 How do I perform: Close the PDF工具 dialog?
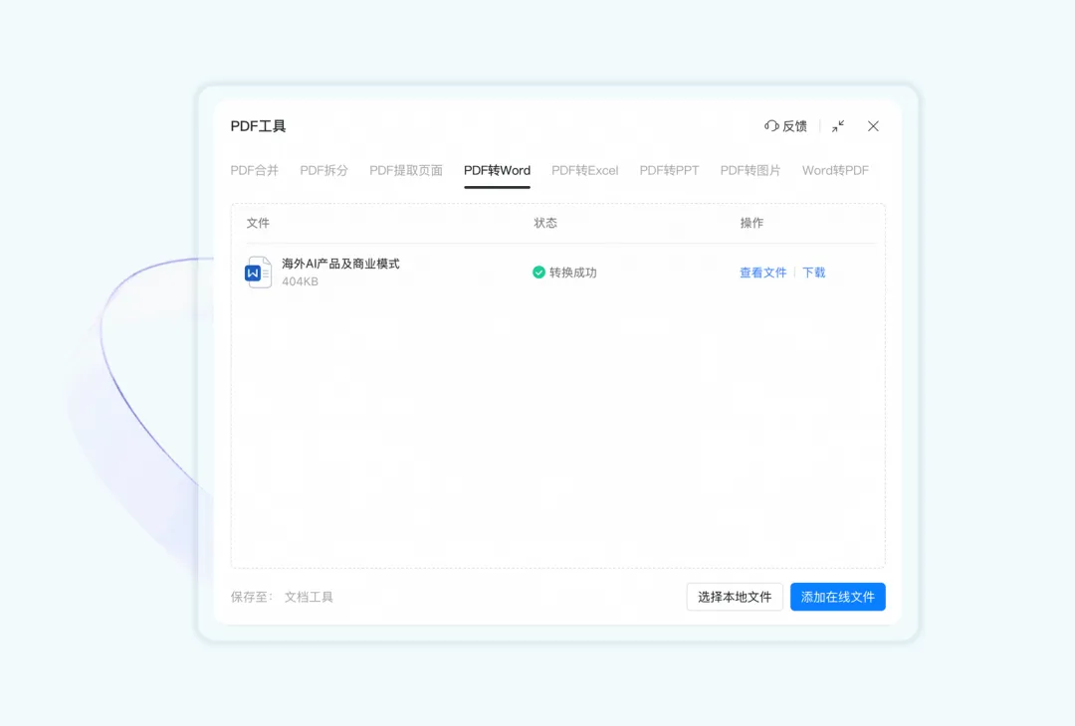(873, 126)
